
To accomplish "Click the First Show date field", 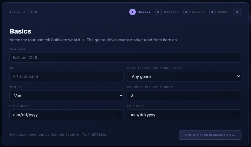I will 66,115.
